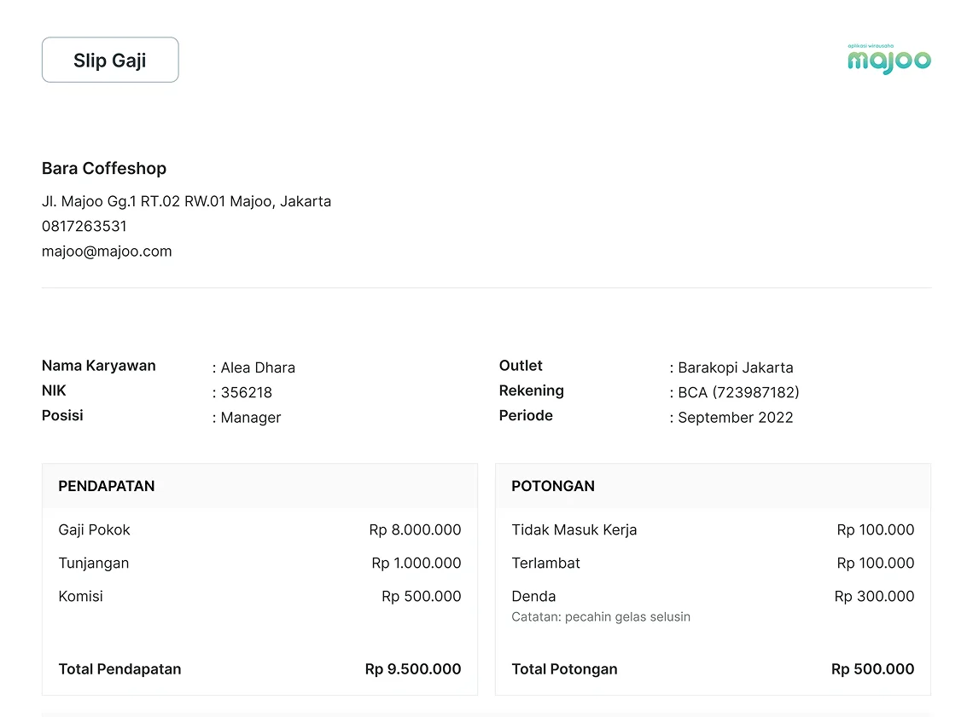Click the Total Potongan amount

[x=872, y=669]
